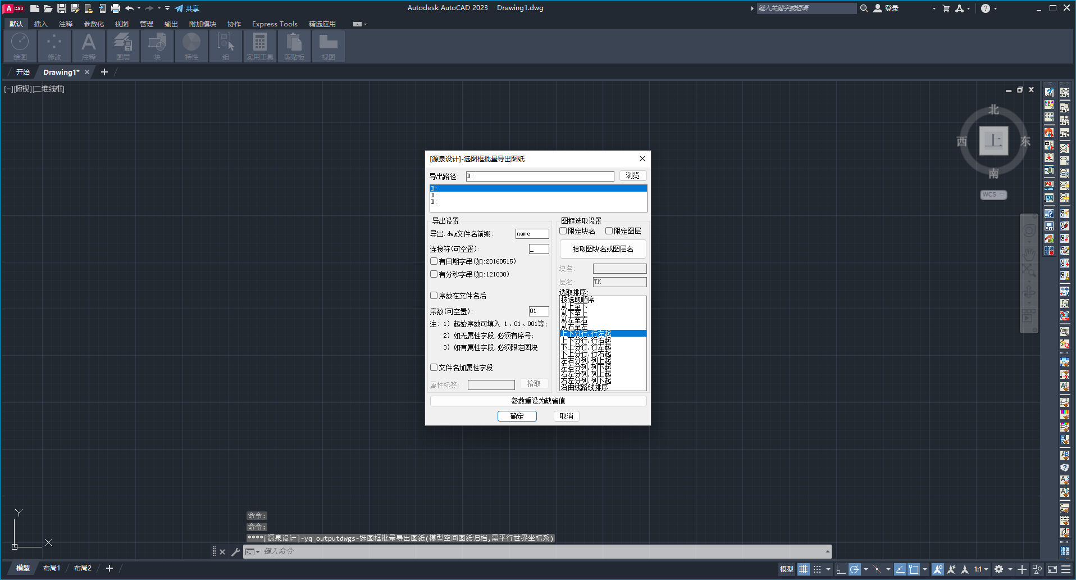Switch to the 插入 ribbon tab
The height and width of the screenshot is (580, 1076).
(x=40, y=24)
